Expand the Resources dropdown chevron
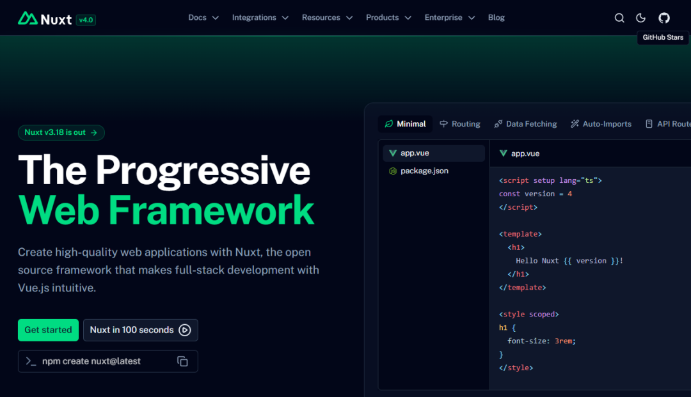 pos(349,18)
